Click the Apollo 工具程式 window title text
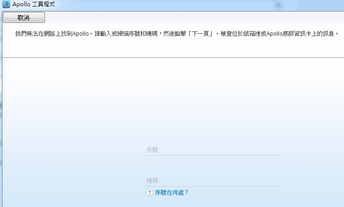344x207 pixels. tap(33, 4)
